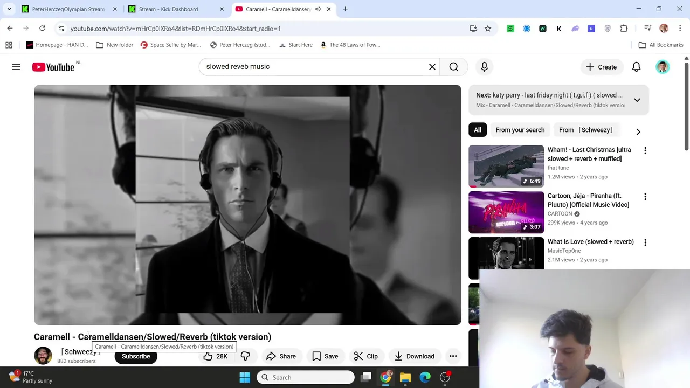Open Microsoft Edge from the taskbar
Screen dimensions: 690x388
425,377
